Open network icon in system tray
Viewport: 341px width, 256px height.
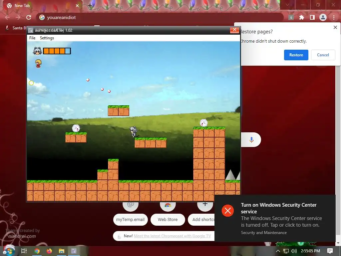pos(286,251)
